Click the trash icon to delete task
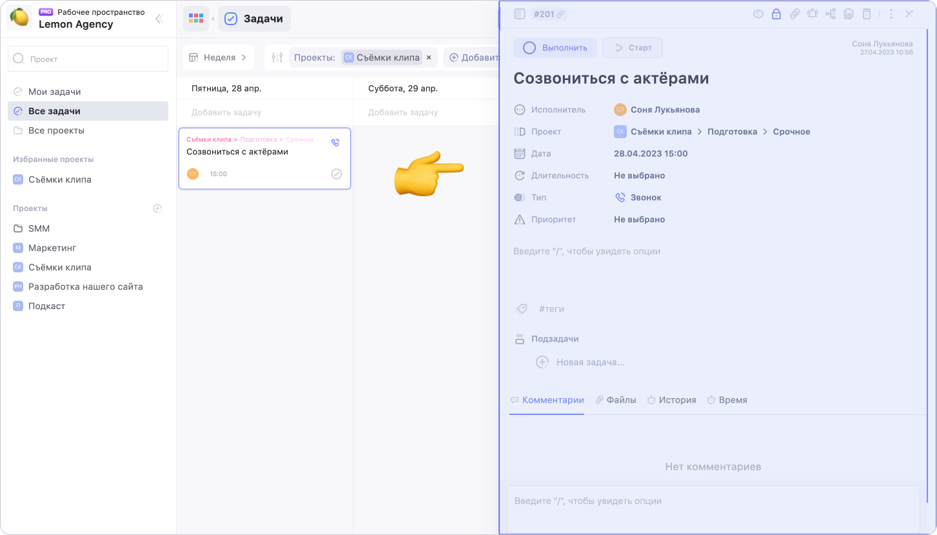 click(867, 14)
